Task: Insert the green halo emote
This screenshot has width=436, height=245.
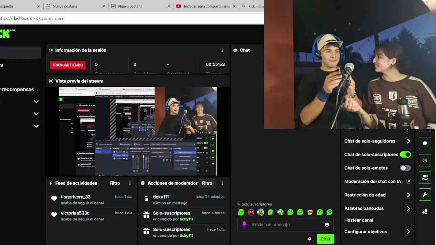Action: coord(241,212)
